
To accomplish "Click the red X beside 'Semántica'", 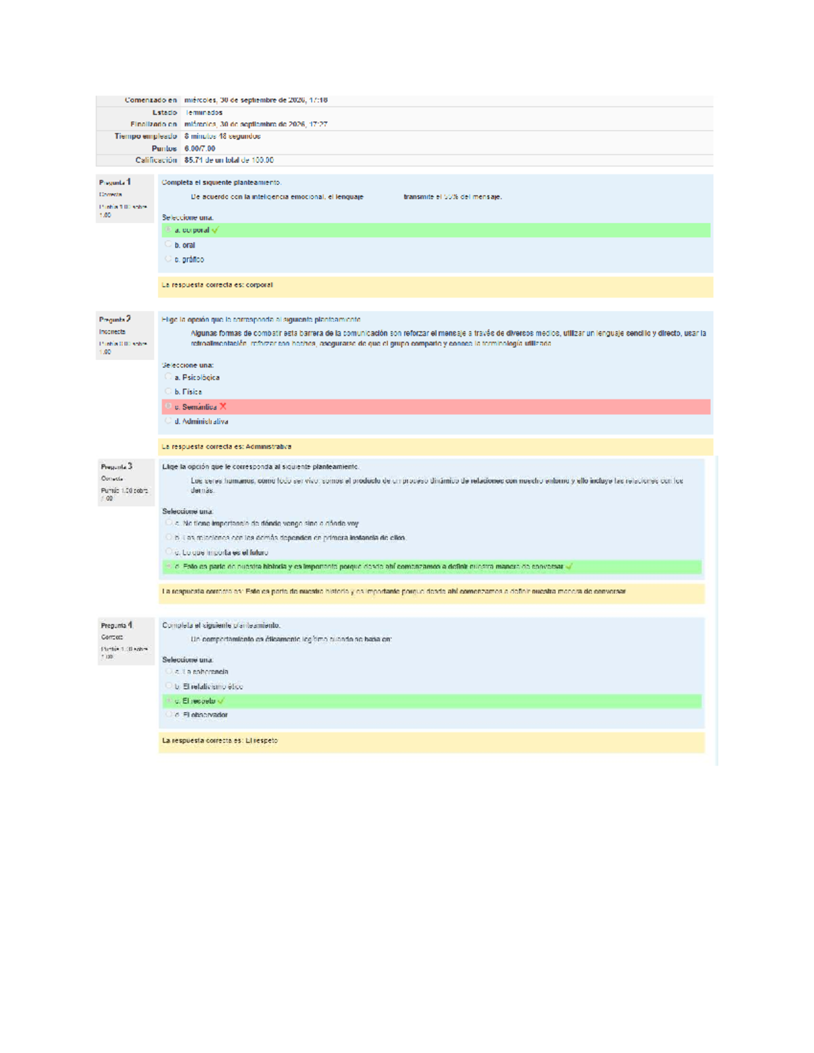I will pyautogui.click(x=222, y=406).
